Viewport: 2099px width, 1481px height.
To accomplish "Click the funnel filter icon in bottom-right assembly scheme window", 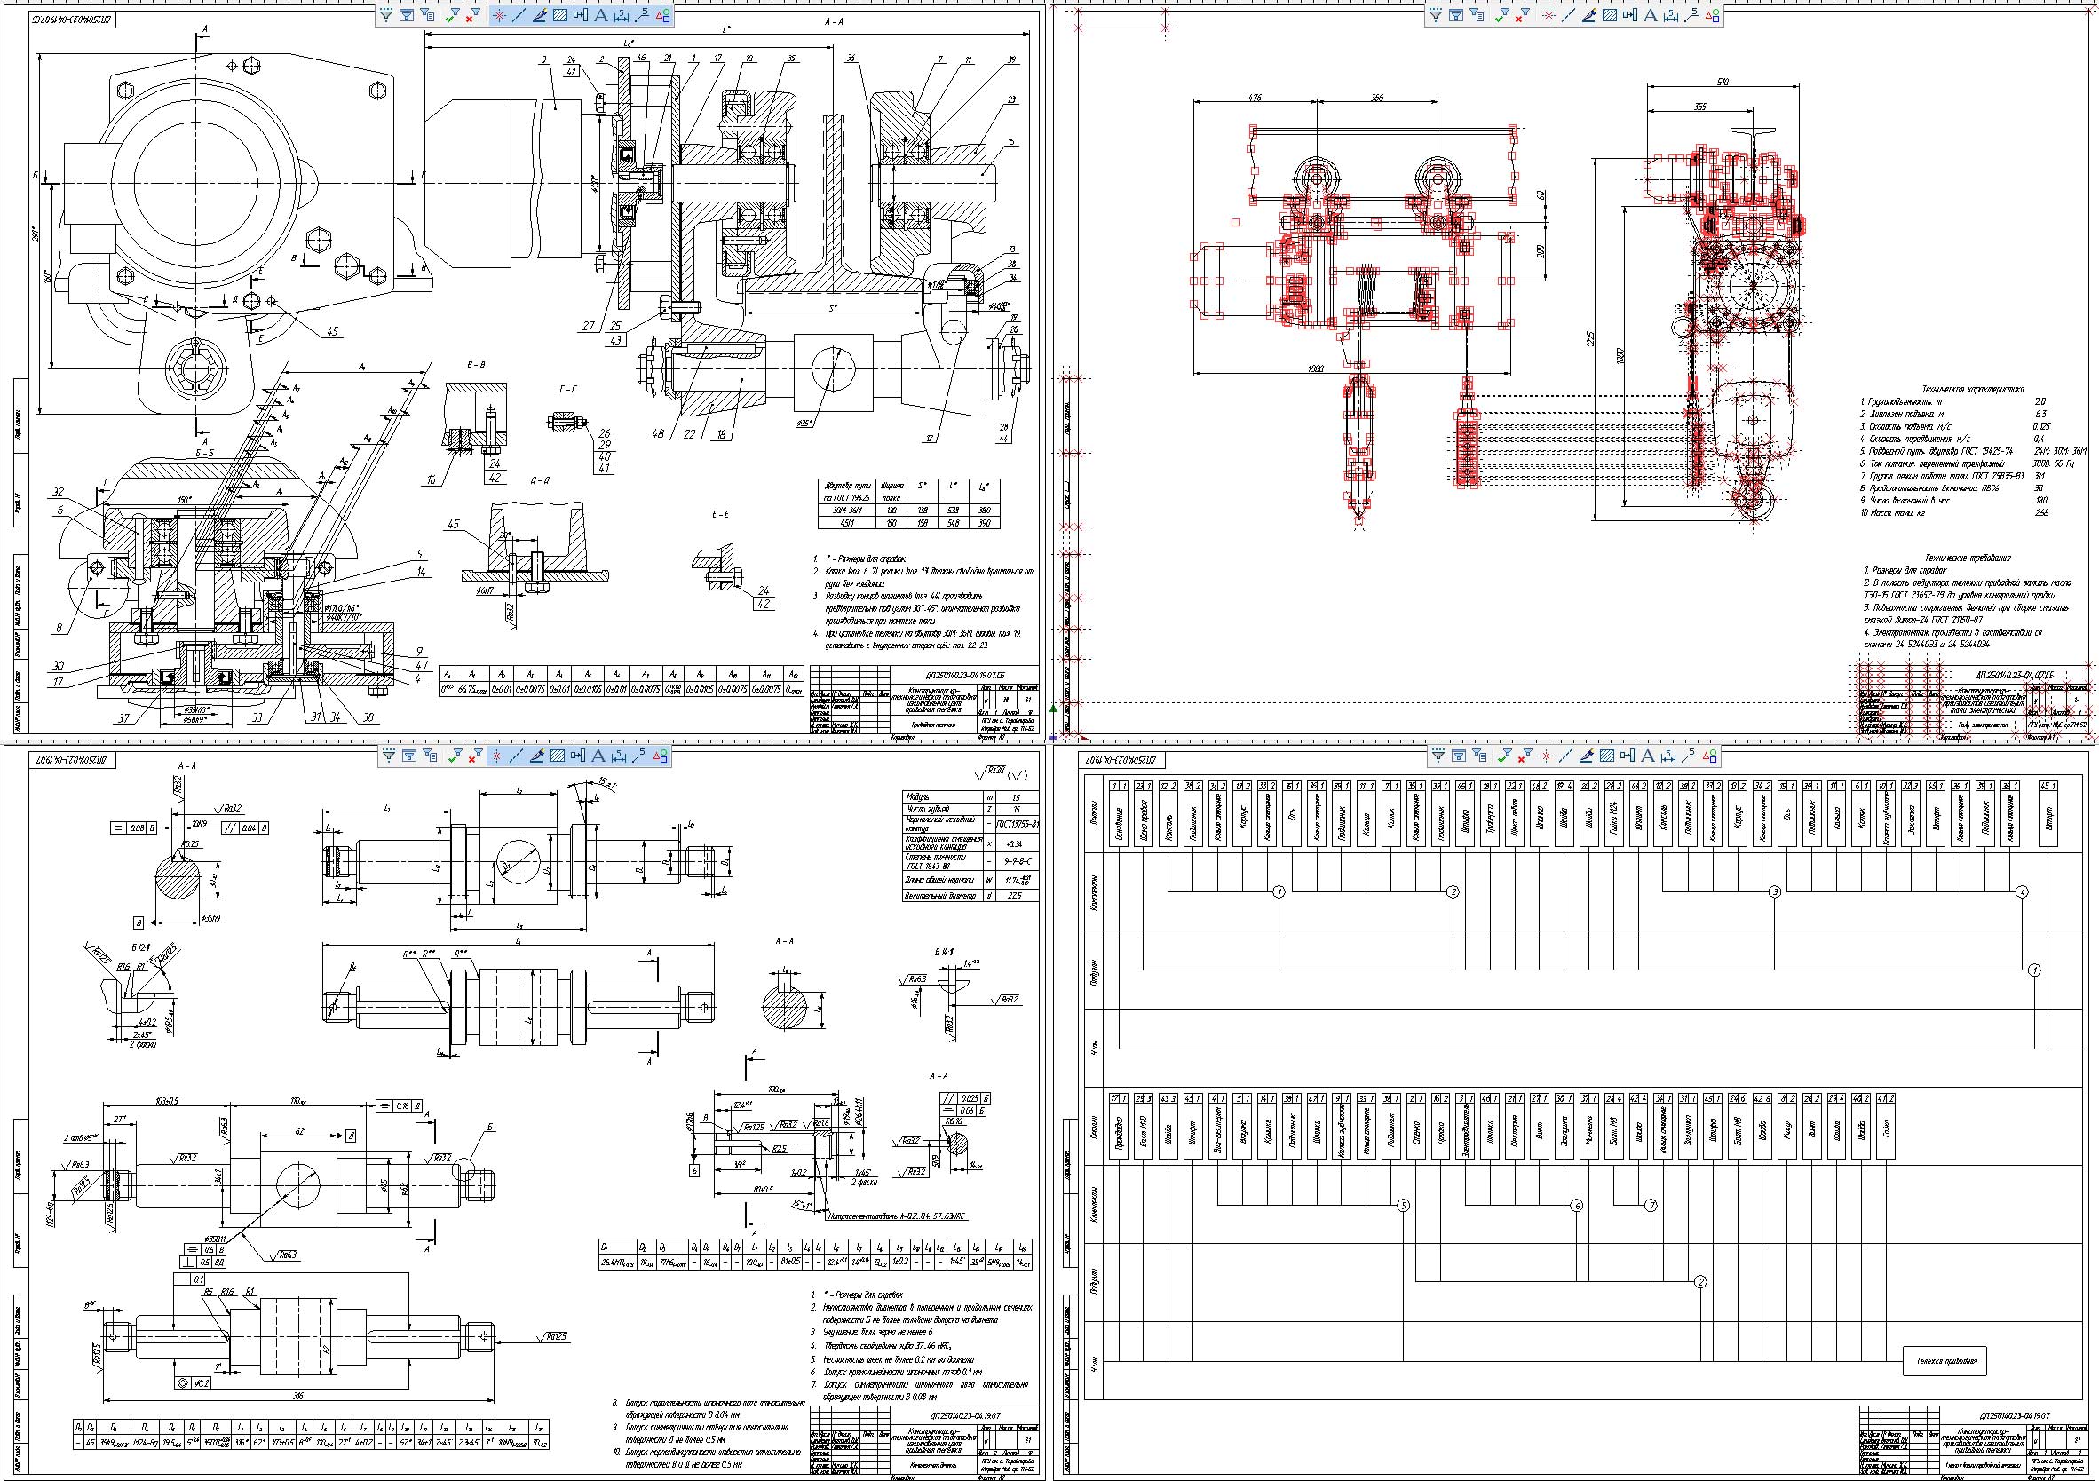I will point(1438,756).
